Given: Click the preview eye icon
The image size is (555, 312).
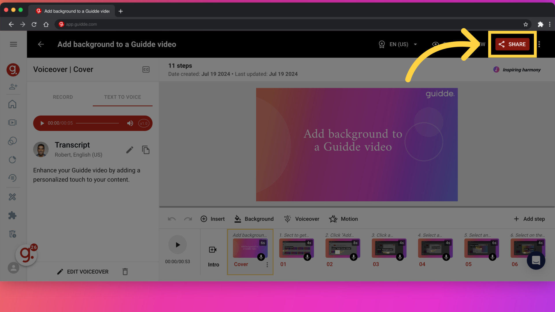Looking at the screenshot, I should pyautogui.click(x=435, y=44).
